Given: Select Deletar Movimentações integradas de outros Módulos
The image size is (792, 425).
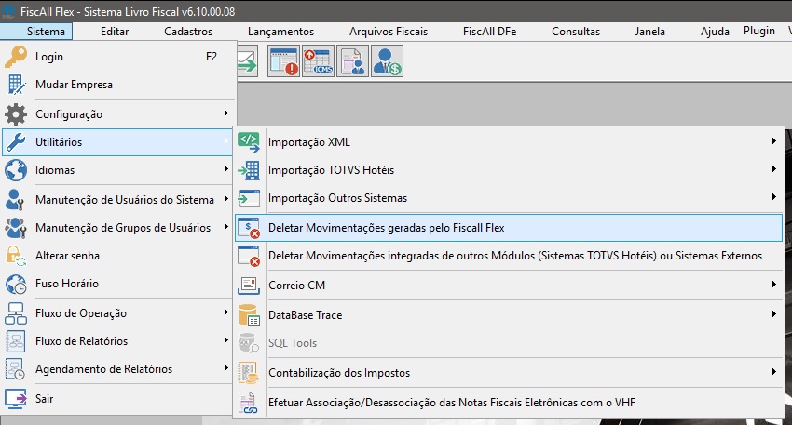Looking at the screenshot, I should tap(509, 256).
